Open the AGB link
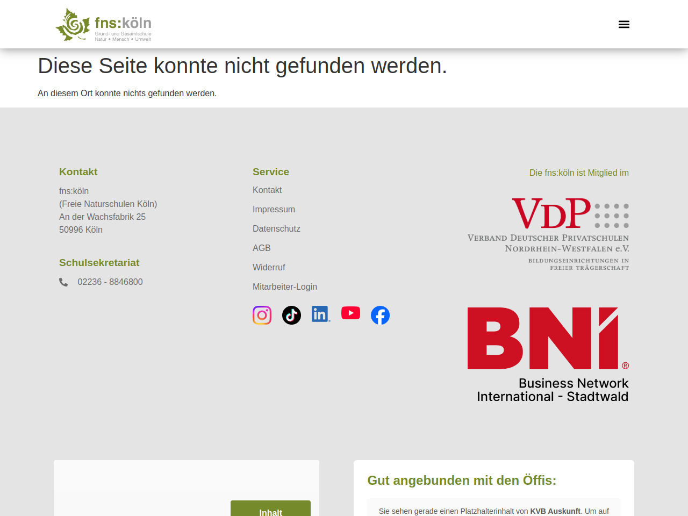This screenshot has width=688, height=516. [x=262, y=248]
